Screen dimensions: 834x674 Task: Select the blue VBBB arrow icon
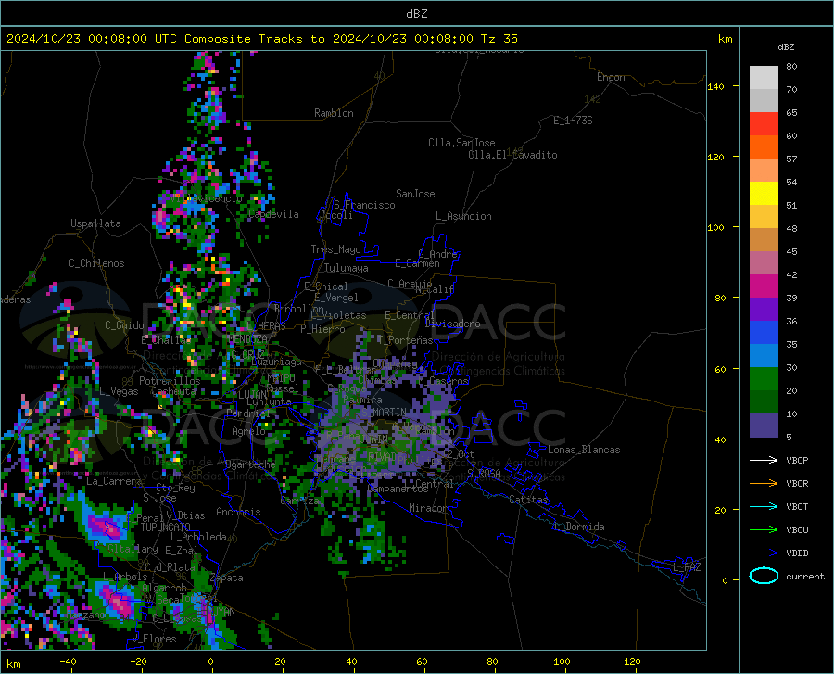coord(764,553)
